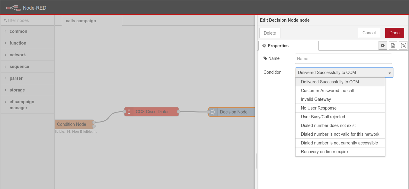Click the Node-RED logo

(x=13, y=8)
